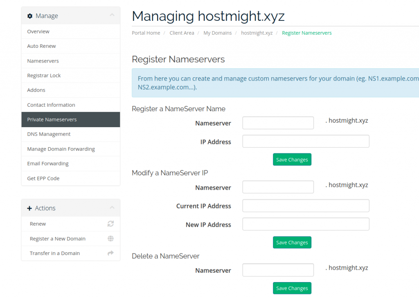This screenshot has height=298, width=419.
Task: Open Auto Renew settings
Action: tap(70, 46)
